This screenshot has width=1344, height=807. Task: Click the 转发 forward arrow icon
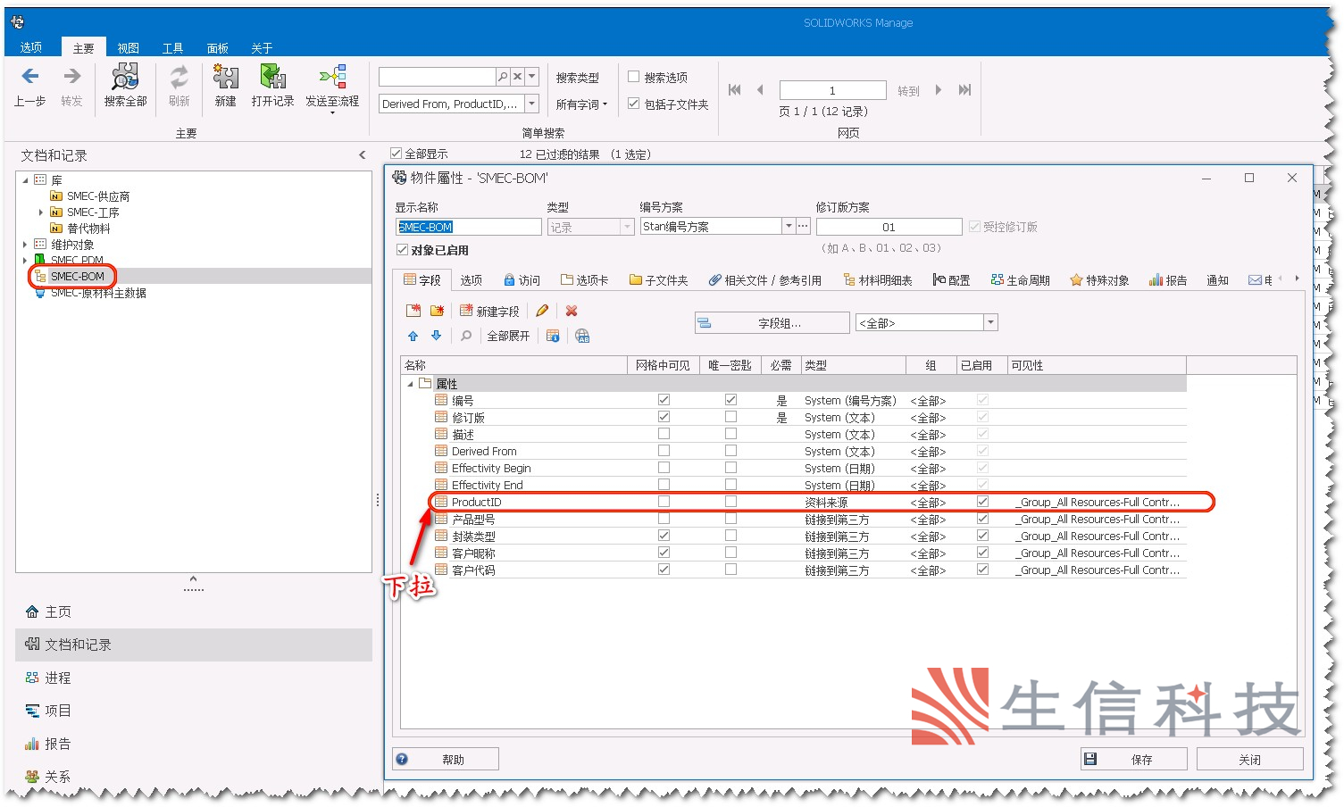(x=71, y=77)
